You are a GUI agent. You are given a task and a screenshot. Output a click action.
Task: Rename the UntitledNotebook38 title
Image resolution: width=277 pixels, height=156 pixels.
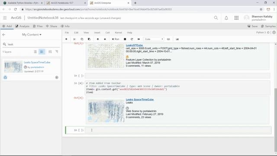click(x=43, y=18)
